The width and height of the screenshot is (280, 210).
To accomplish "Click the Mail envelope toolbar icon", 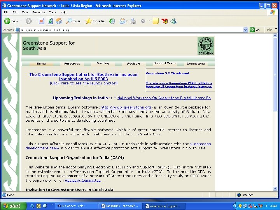I will click(x=122, y=21).
